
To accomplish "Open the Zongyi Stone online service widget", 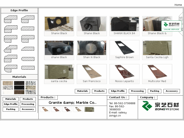I will (x=171, y=26).
